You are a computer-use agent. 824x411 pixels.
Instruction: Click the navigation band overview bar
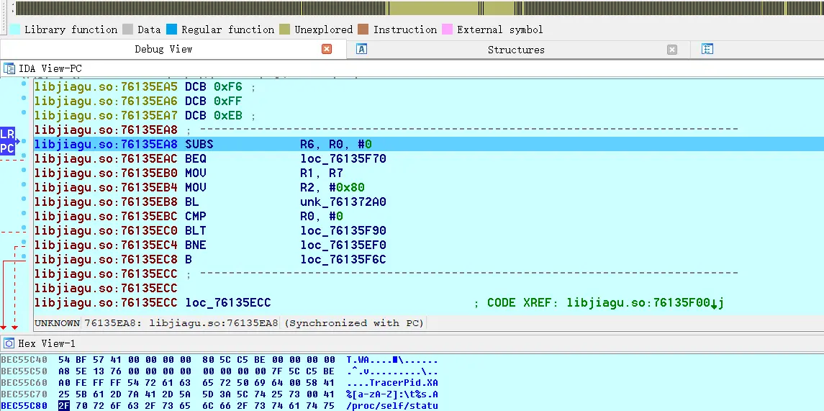(420, 9)
